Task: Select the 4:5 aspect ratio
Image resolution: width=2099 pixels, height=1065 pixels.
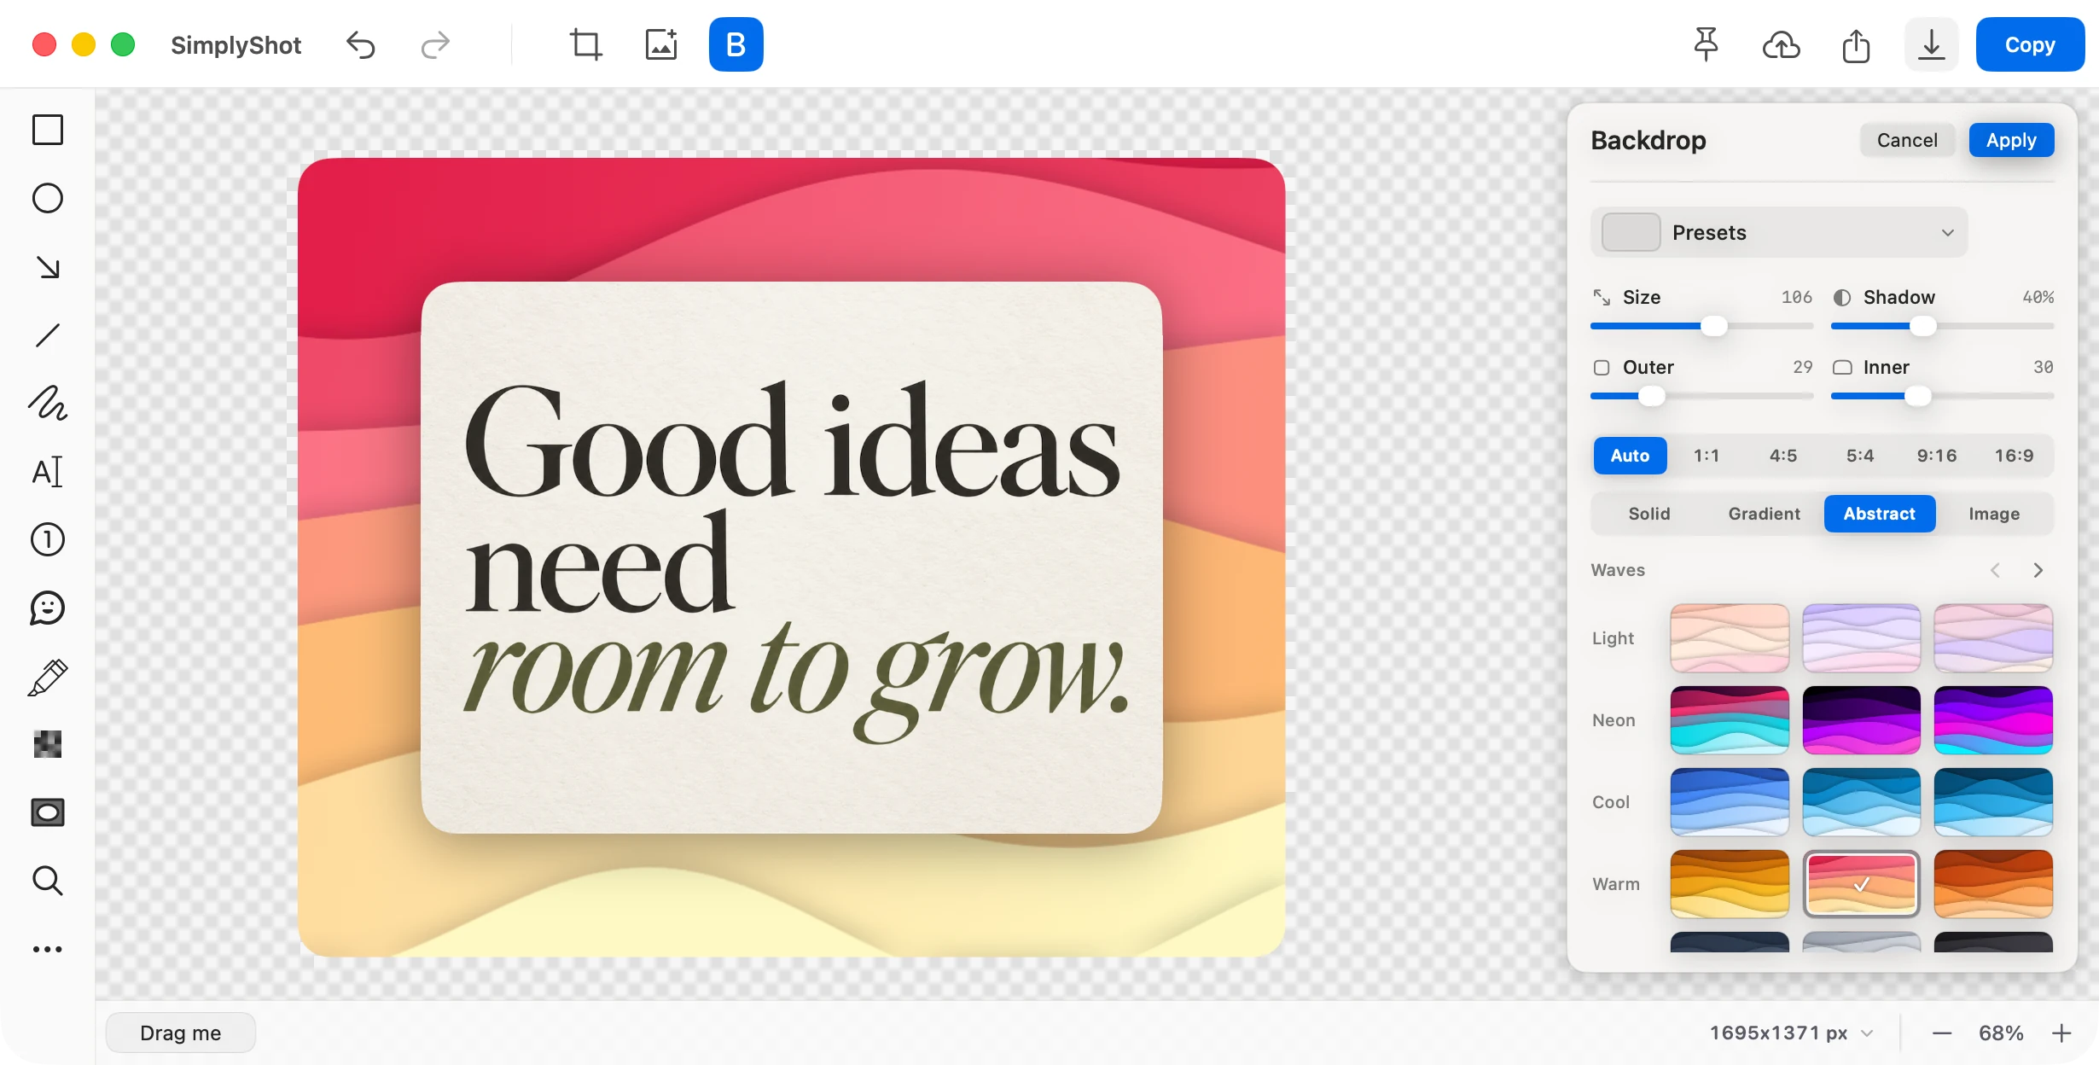Action: (1783, 456)
